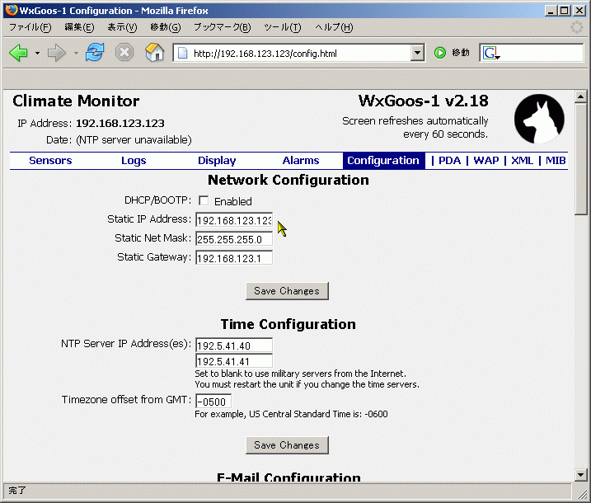Open the 表示(V) menu
This screenshot has width=591, height=503.
point(122,27)
